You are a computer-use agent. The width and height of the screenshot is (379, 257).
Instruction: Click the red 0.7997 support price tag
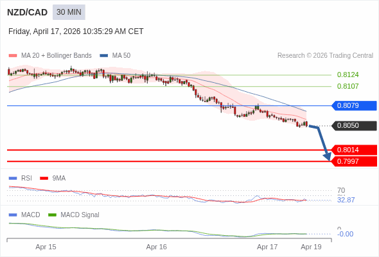coord(354,161)
